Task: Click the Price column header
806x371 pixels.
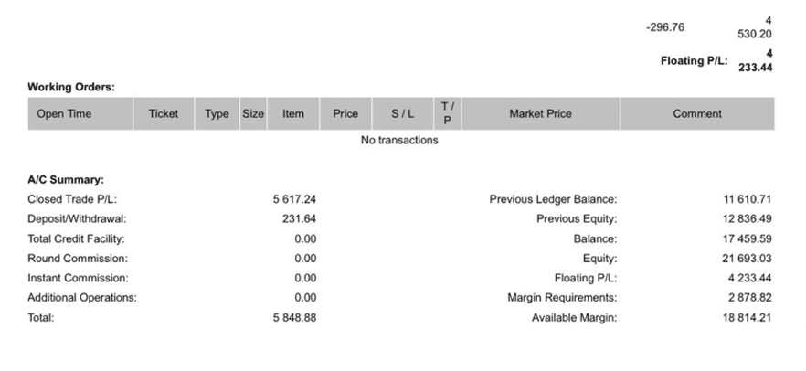Action: click(345, 114)
